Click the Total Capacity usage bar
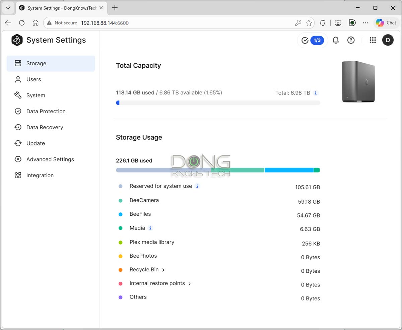 point(218,103)
